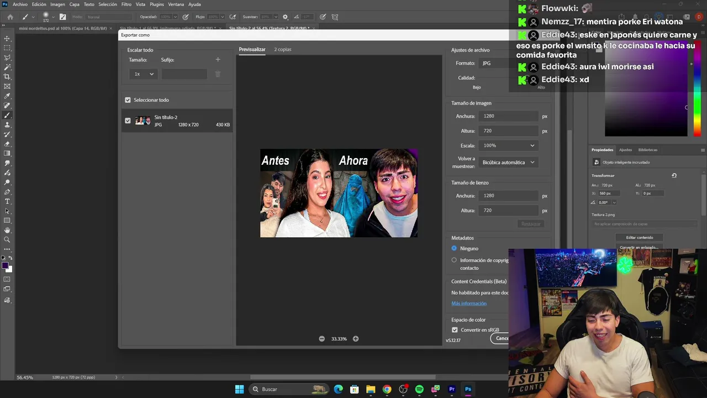Select the Polygonal Lasso tool

click(7, 57)
